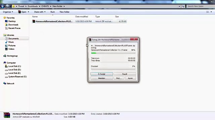Click the Homegroup icon
The width and height of the screenshot is (215, 120).
[x=5, y=56]
